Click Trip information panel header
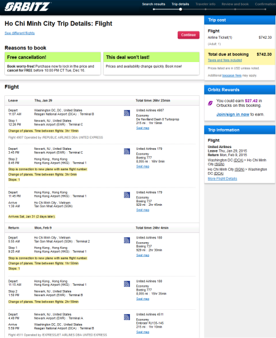Image resolution: width=276 pixels, height=338 pixels. pyautogui.click(x=240, y=130)
